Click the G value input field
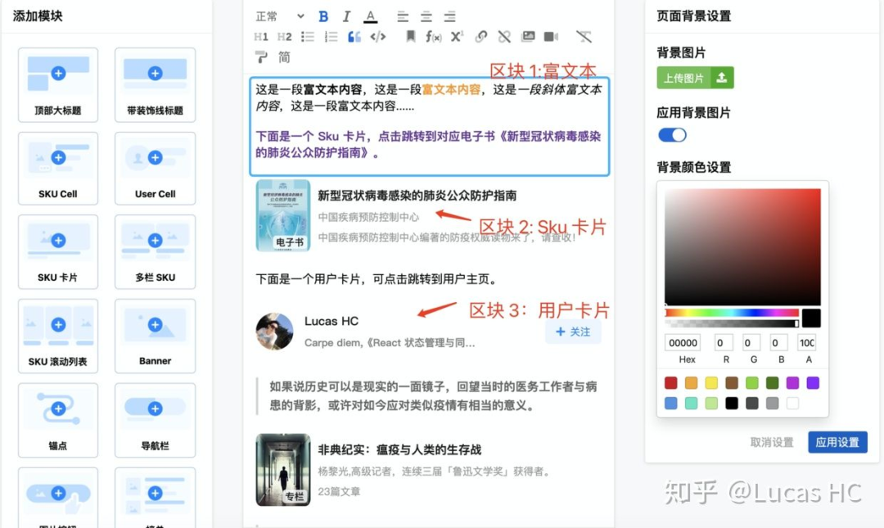The width and height of the screenshot is (884, 528). click(751, 343)
